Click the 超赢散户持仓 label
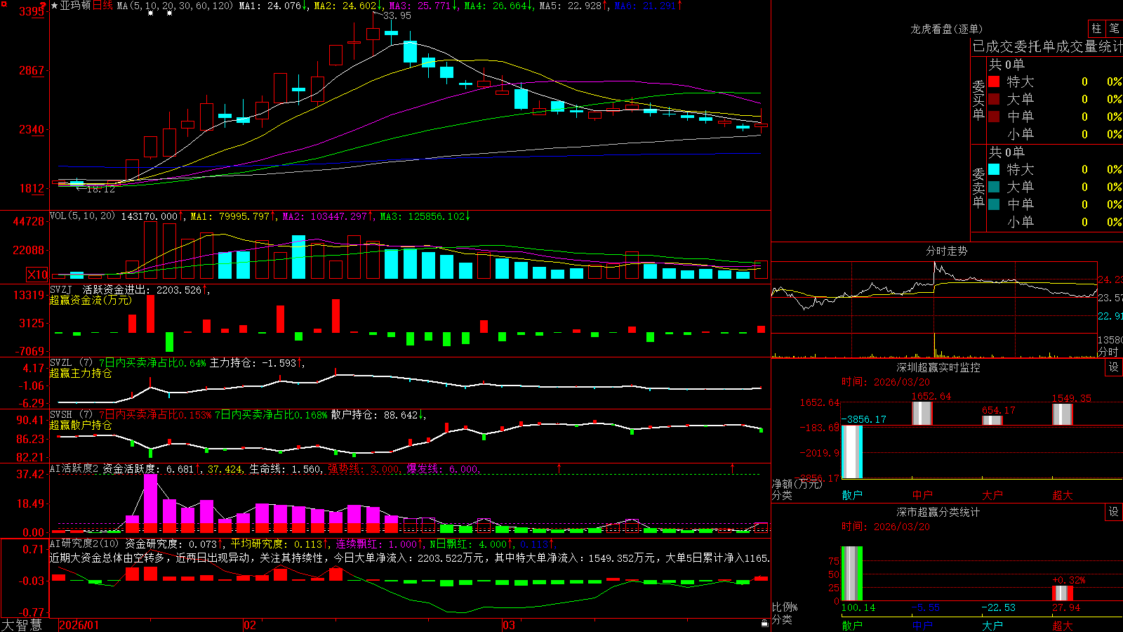 coord(81,425)
